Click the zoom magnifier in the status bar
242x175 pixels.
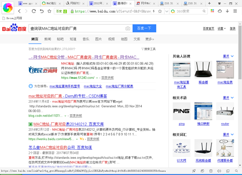tap(236, 171)
